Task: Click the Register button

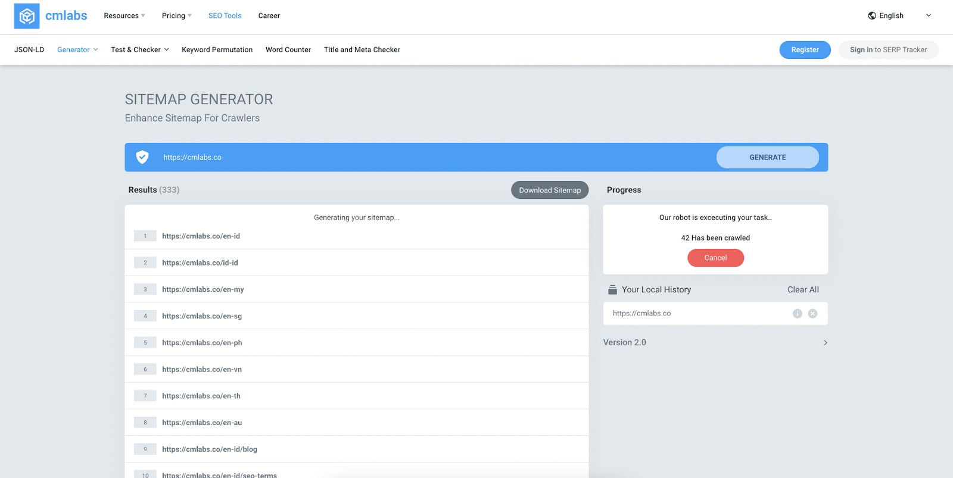Action: [805, 50]
